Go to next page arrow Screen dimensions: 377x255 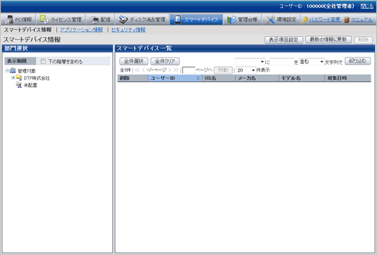point(170,70)
